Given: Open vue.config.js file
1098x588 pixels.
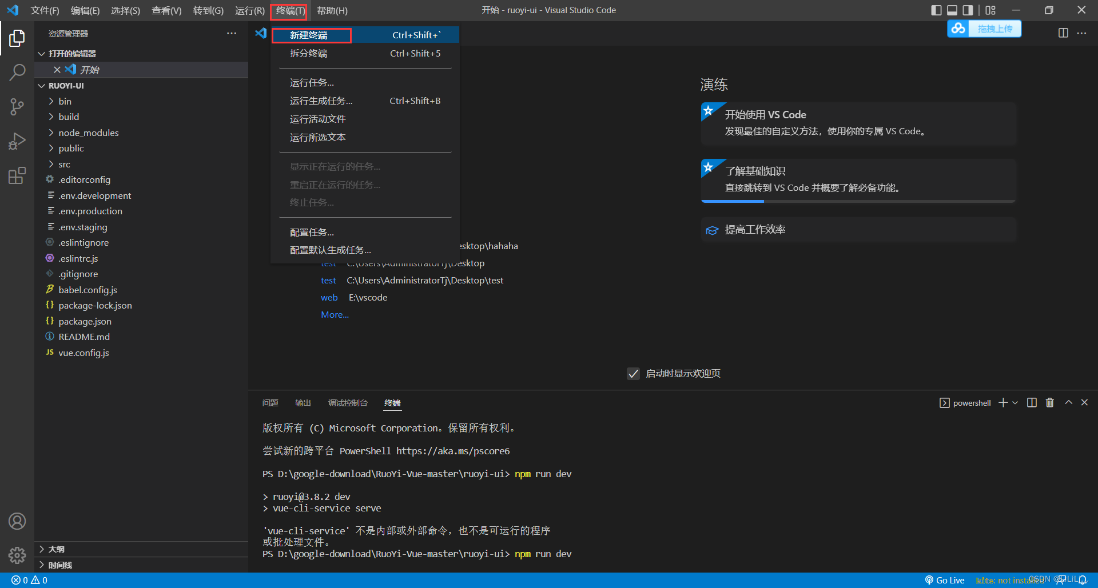Looking at the screenshot, I should pos(141,353).
